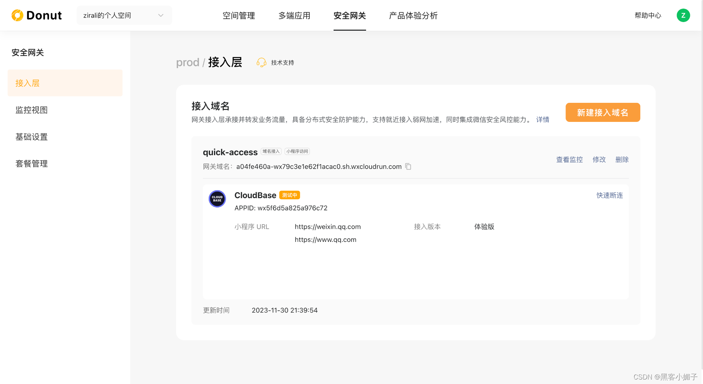This screenshot has width=703, height=384.
Task: Click the 小程序访问 tag
Action: click(x=297, y=151)
